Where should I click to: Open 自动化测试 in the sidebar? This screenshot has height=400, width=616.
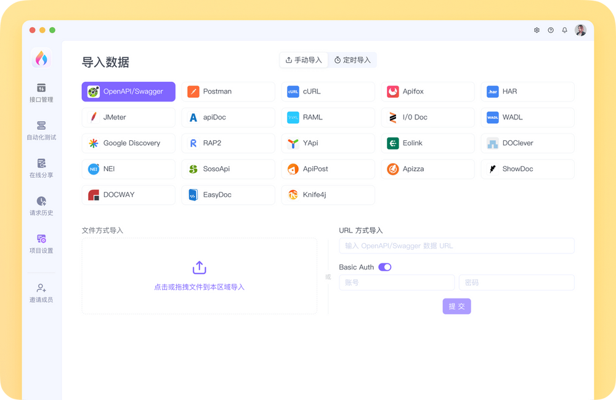(x=41, y=131)
